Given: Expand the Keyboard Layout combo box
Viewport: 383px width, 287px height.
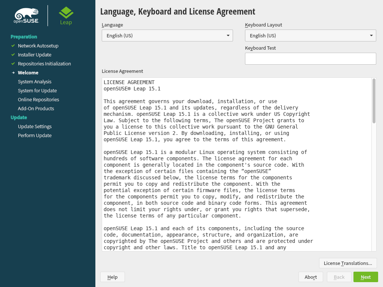Looking at the screenshot, I should coord(310,36).
